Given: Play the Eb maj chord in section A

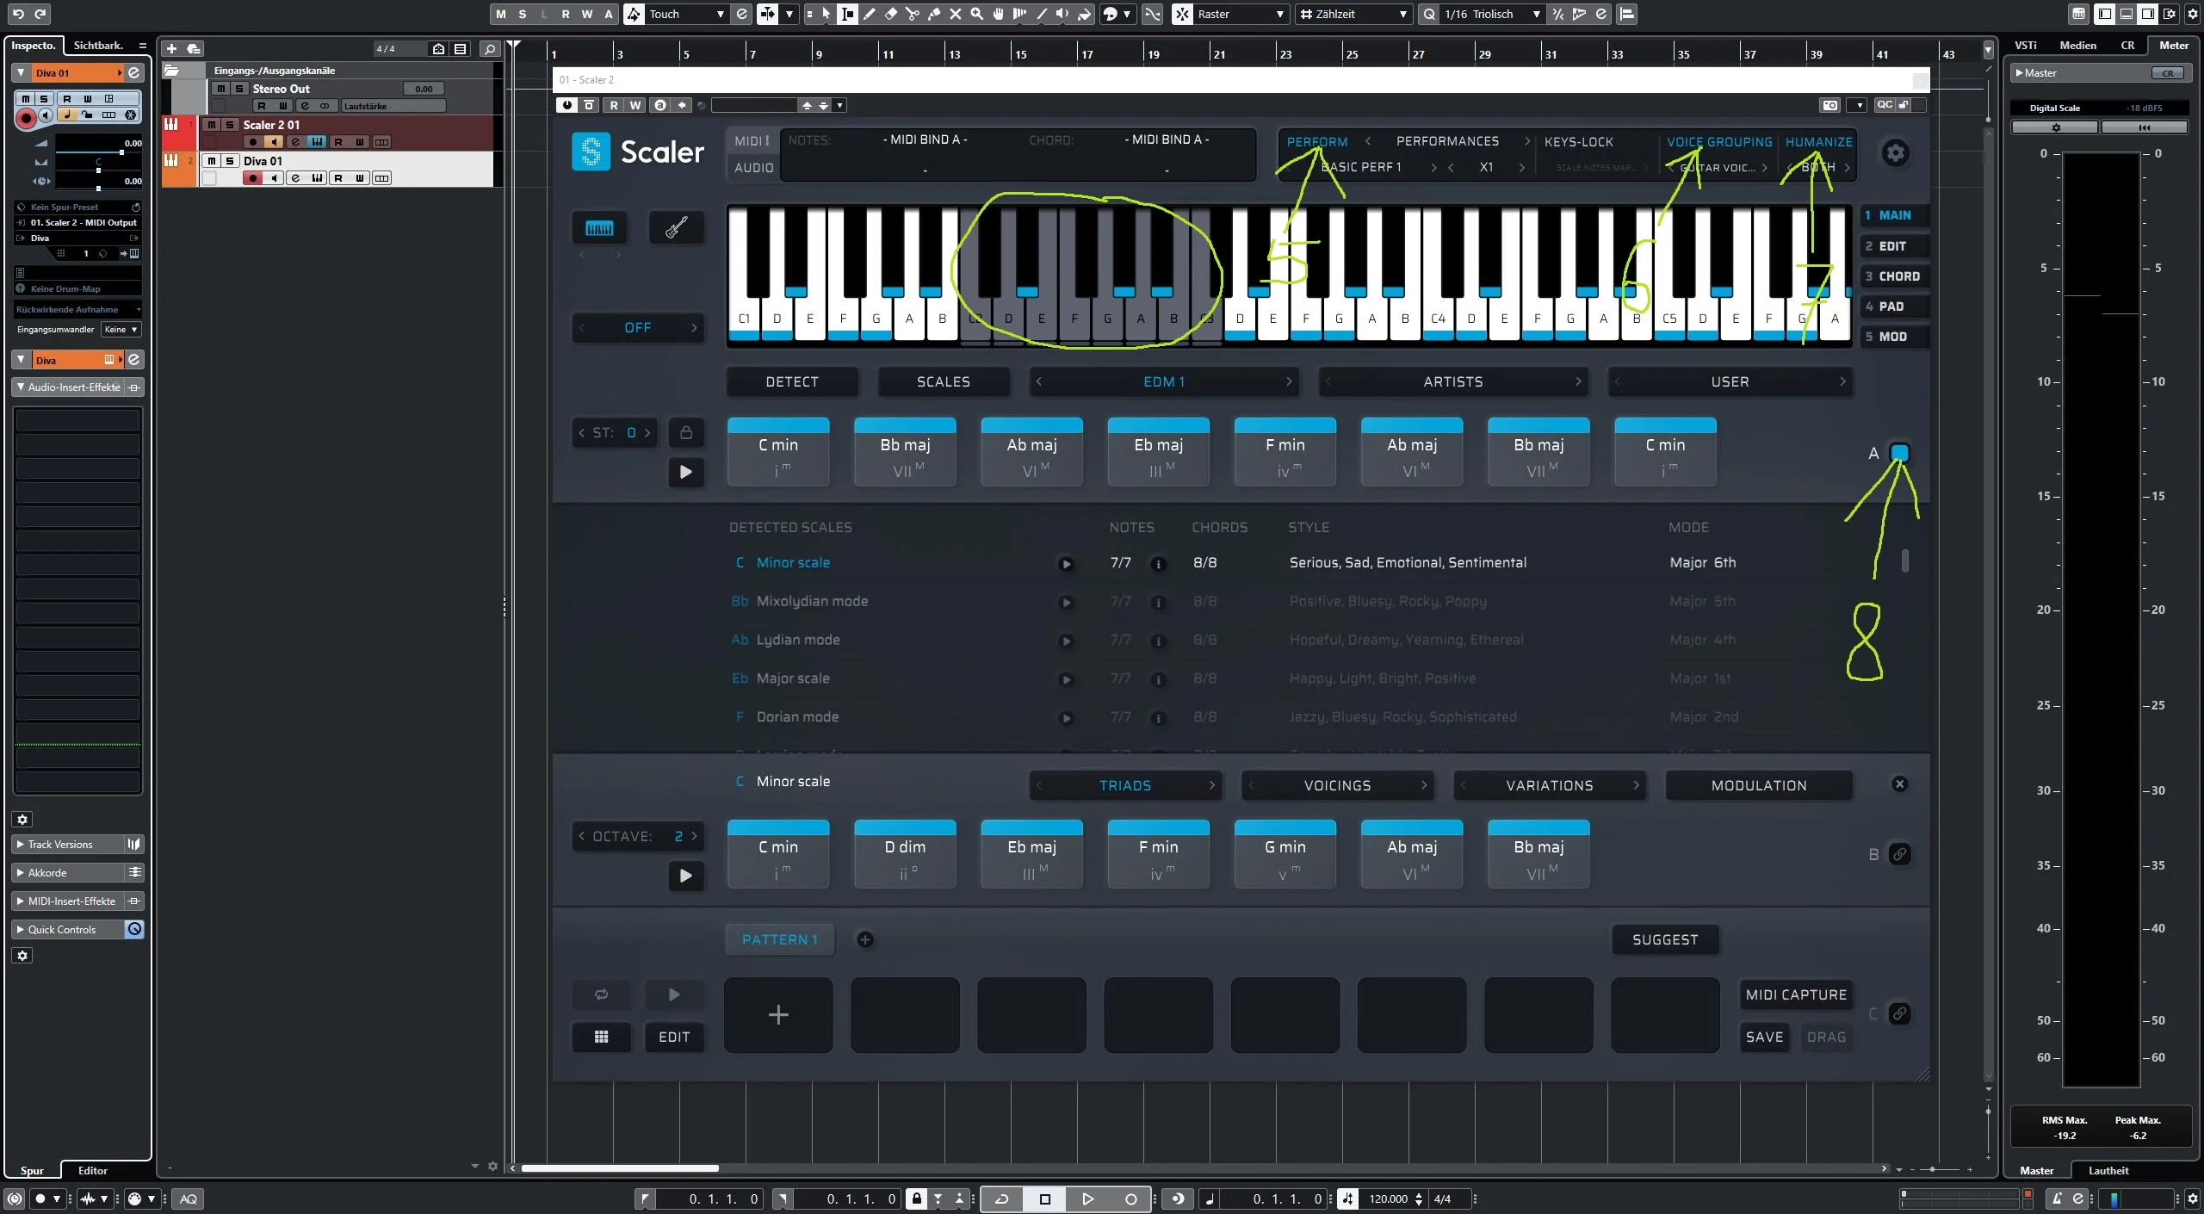Looking at the screenshot, I should (x=1158, y=452).
